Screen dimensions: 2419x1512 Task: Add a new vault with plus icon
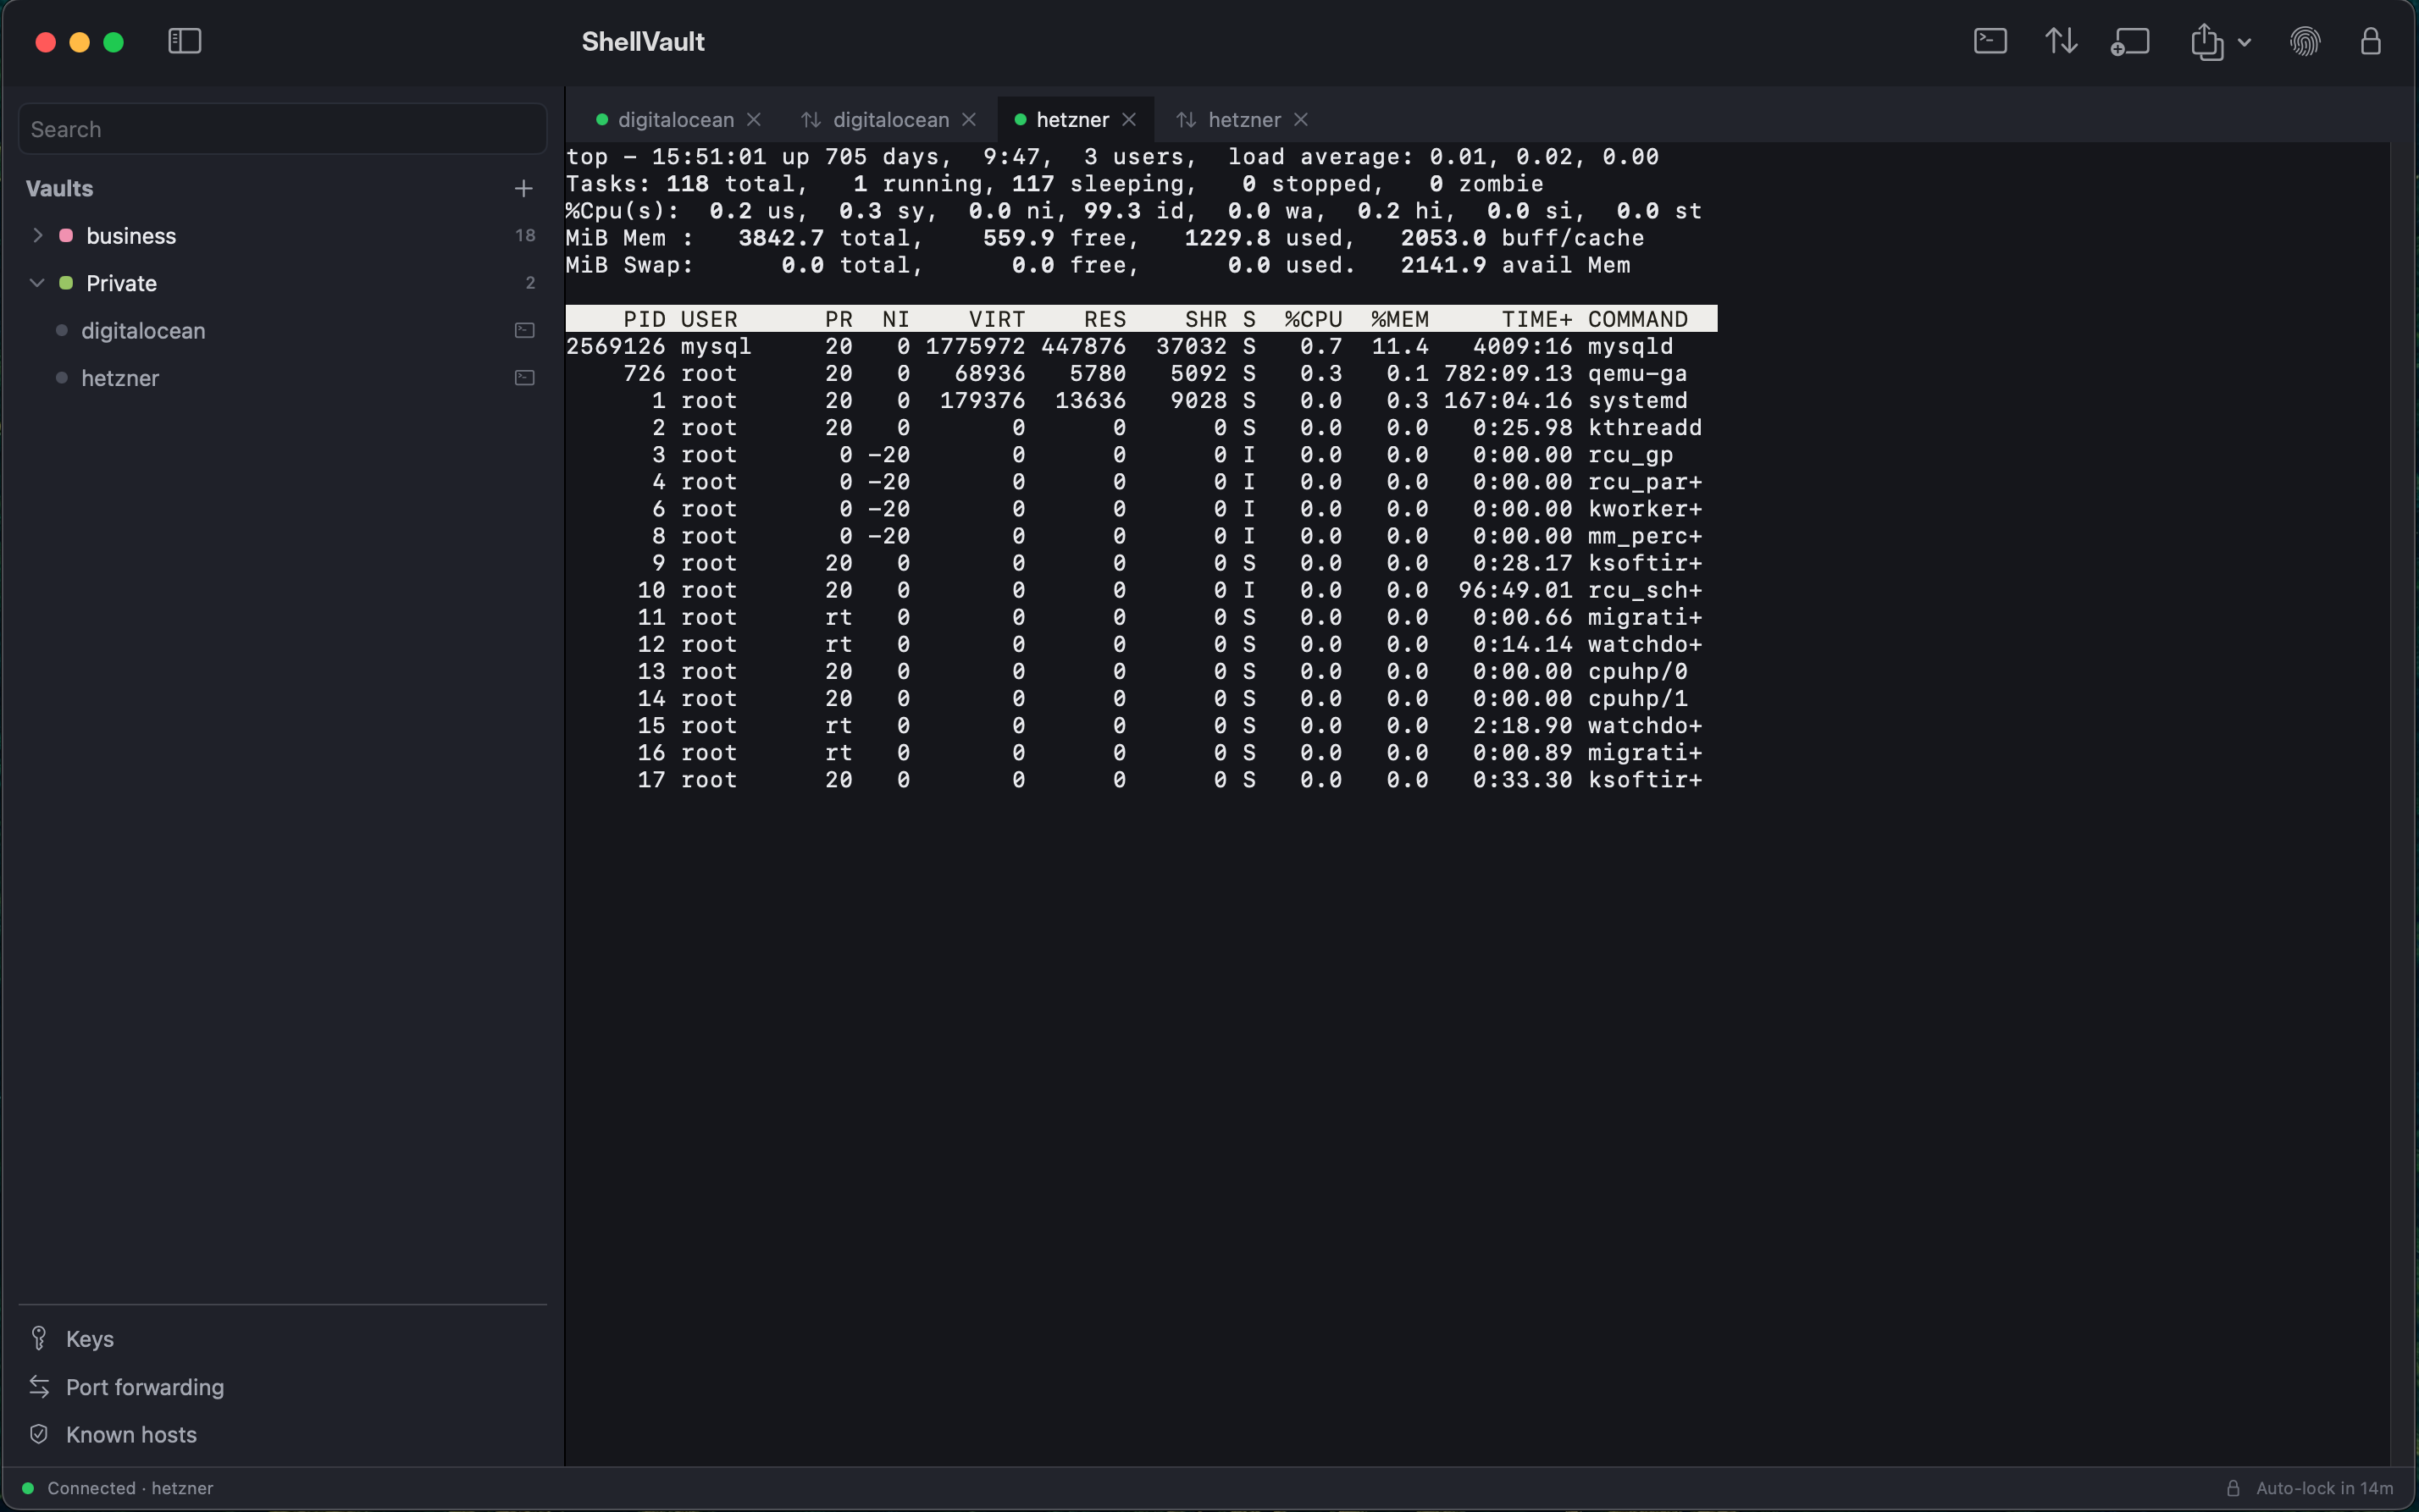click(x=523, y=188)
